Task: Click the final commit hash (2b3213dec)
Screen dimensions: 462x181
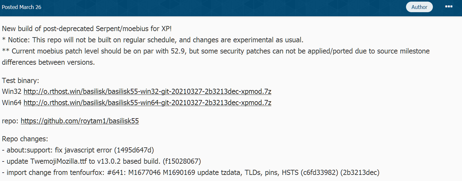Action: [360, 173]
